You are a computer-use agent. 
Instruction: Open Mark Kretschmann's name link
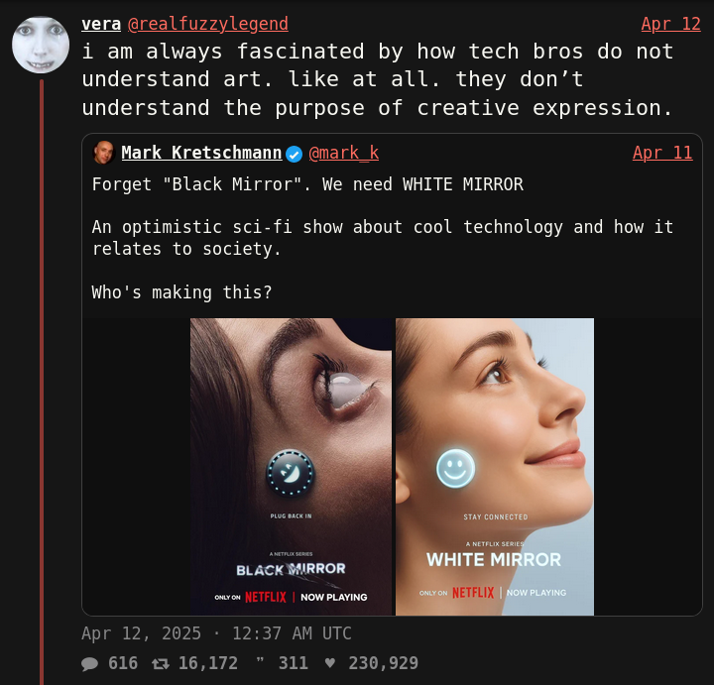(x=201, y=153)
